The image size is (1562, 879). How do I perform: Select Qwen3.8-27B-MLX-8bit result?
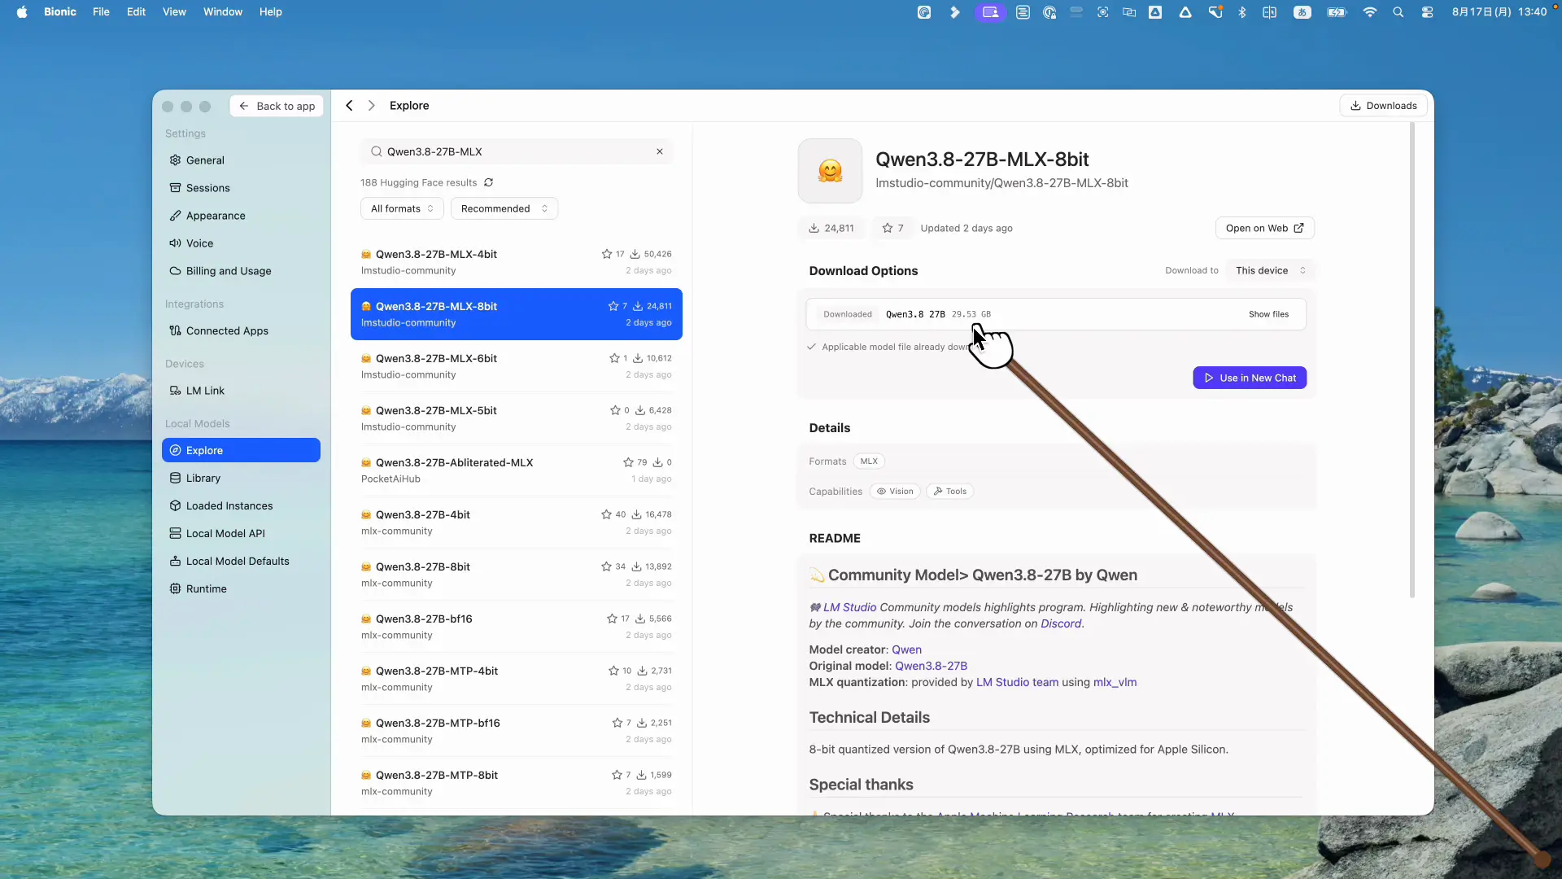pyautogui.click(x=517, y=314)
